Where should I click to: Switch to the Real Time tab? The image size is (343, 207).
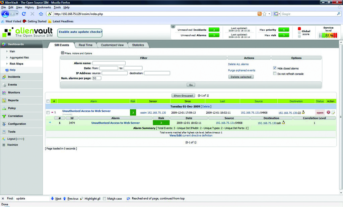85,45
